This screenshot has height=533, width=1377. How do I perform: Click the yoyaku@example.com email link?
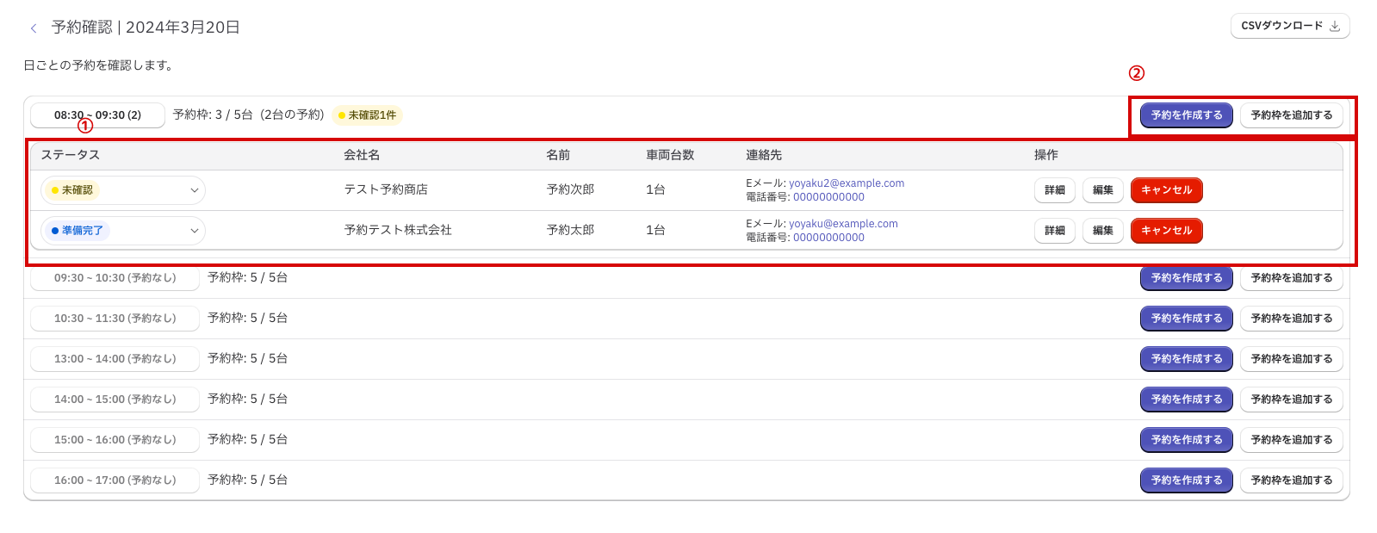[842, 224]
